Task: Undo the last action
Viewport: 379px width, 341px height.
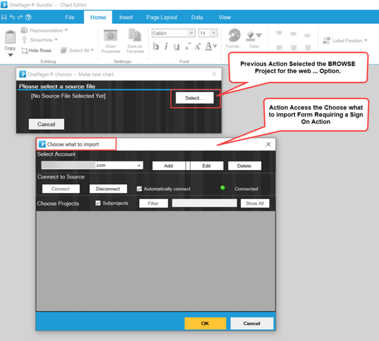Action: (12, 17)
